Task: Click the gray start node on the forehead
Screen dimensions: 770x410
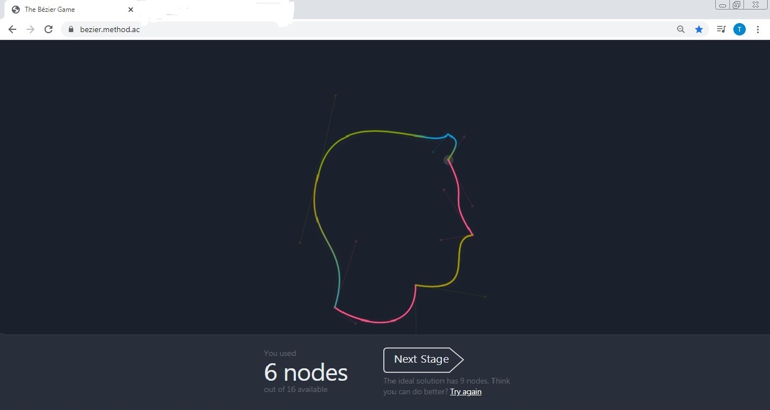Action: tap(448, 160)
